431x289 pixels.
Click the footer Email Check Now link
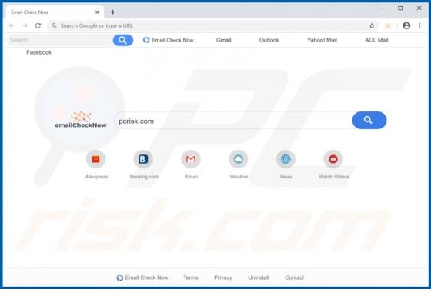142,277
